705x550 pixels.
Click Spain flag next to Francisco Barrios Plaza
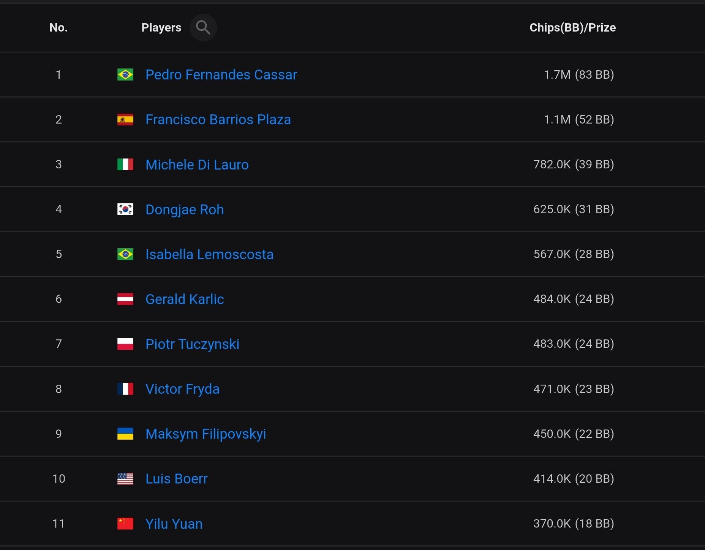[125, 120]
